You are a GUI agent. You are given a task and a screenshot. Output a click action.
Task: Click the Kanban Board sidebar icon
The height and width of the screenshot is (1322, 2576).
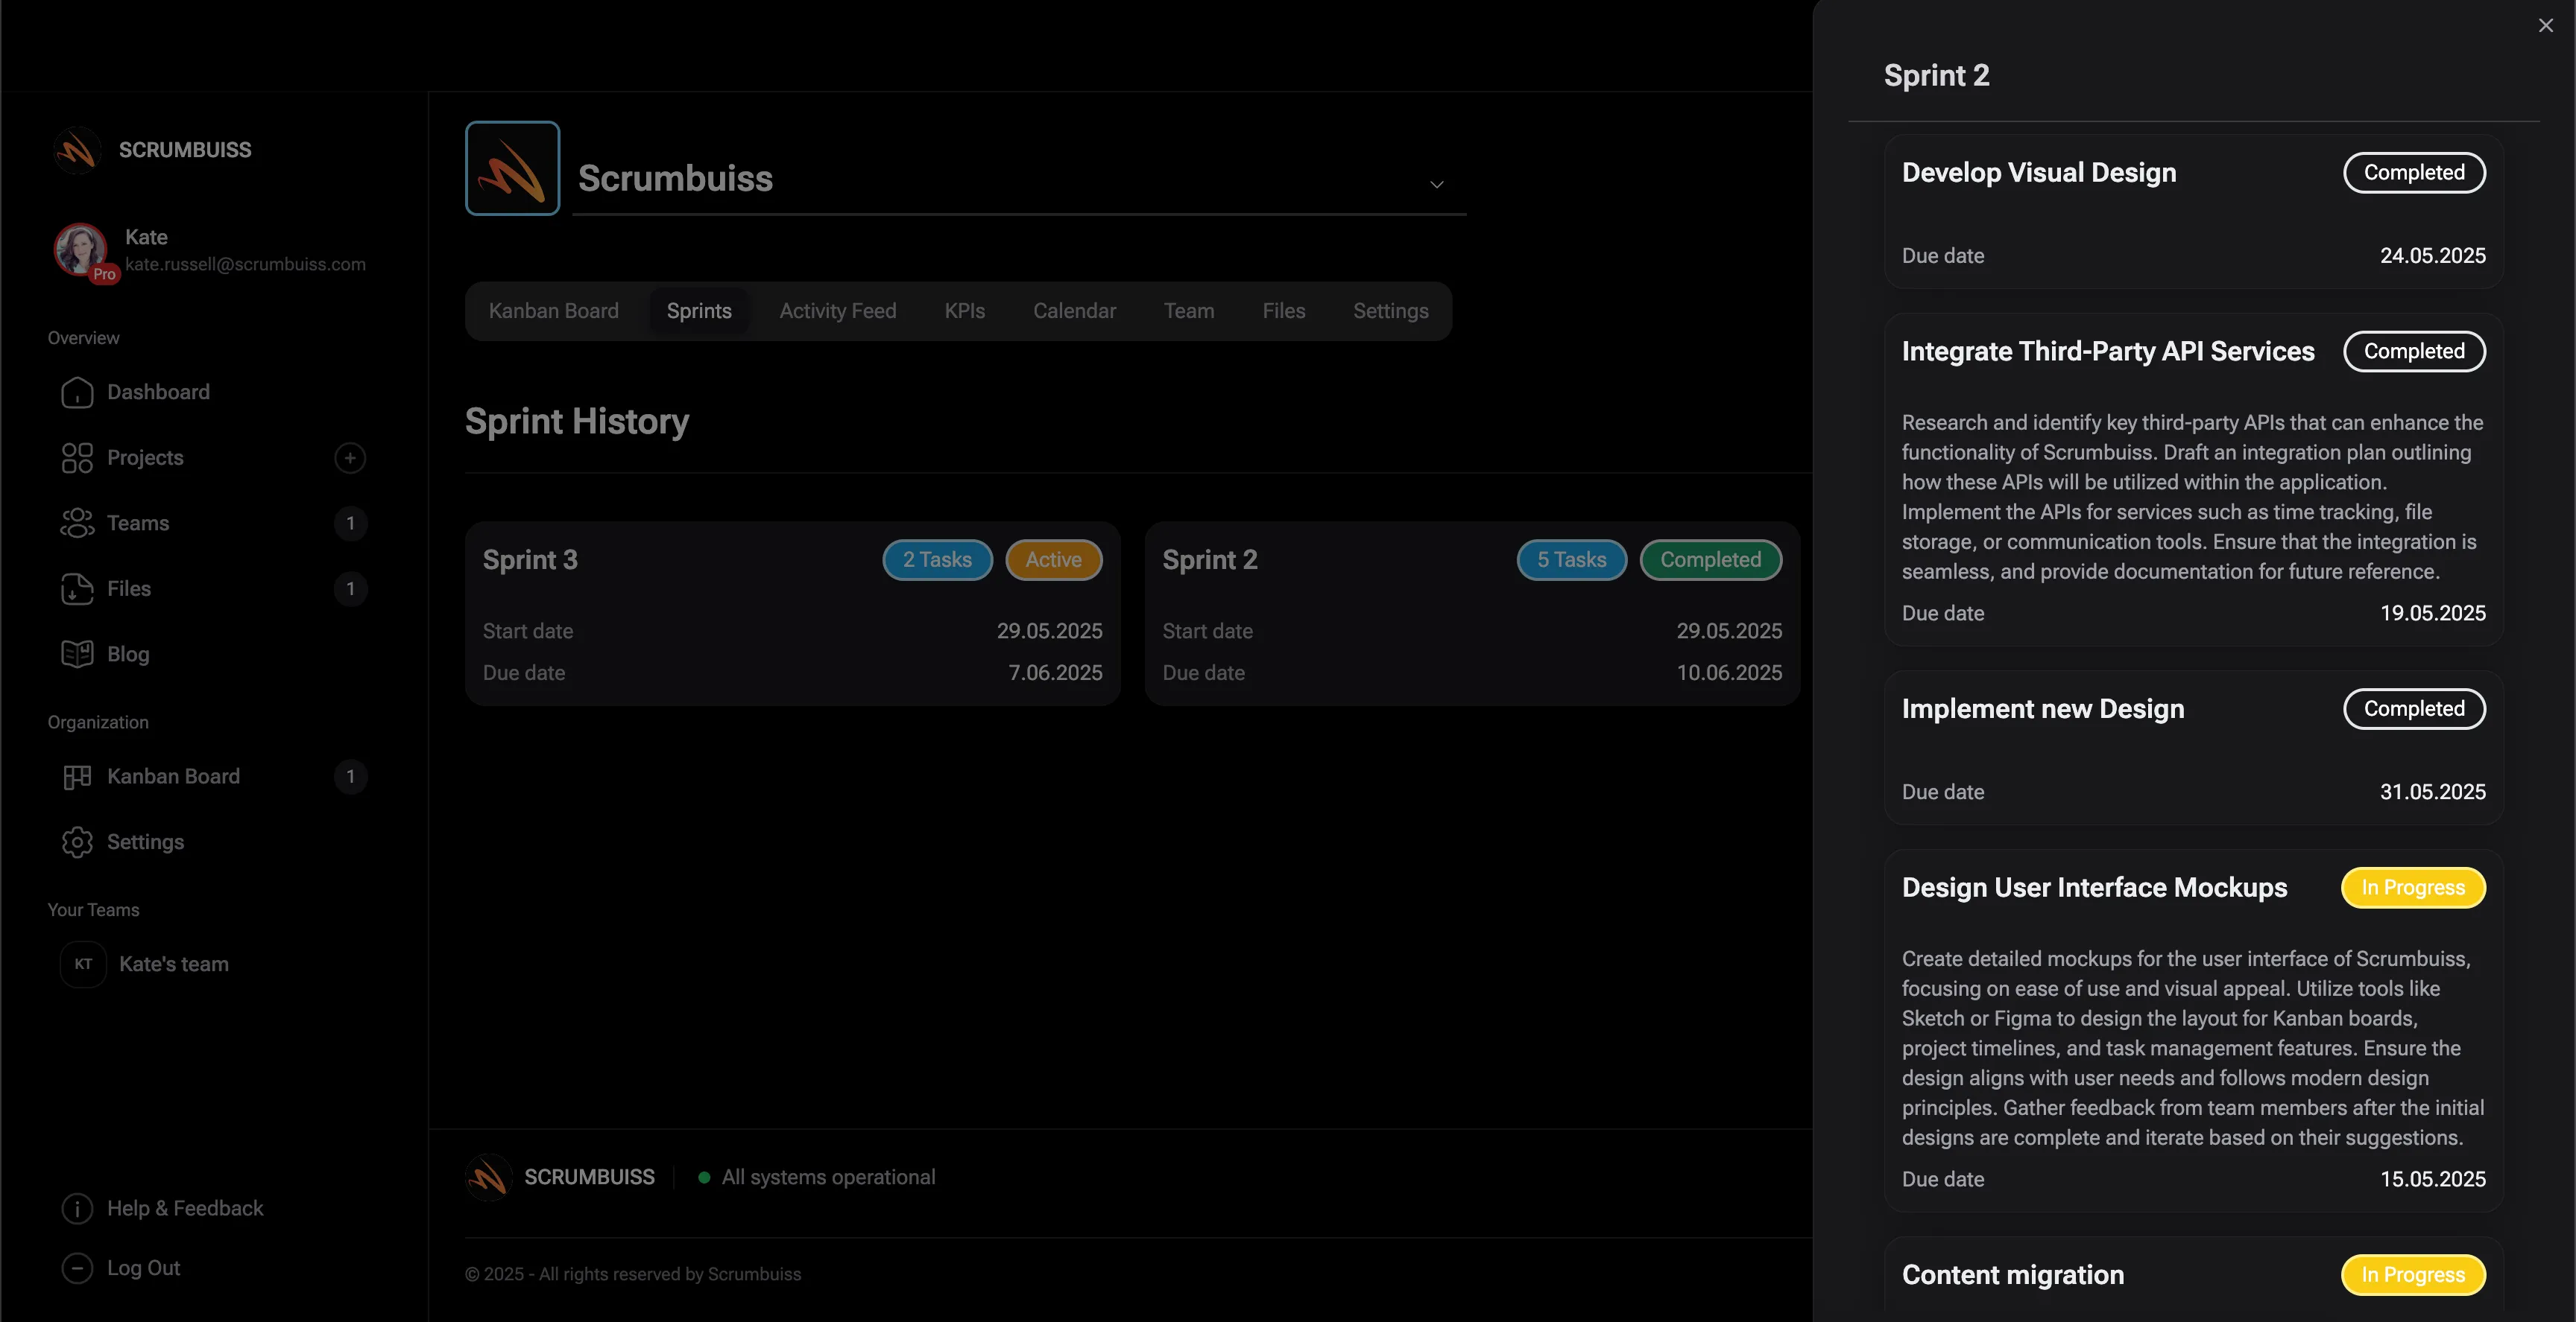(x=77, y=778)
